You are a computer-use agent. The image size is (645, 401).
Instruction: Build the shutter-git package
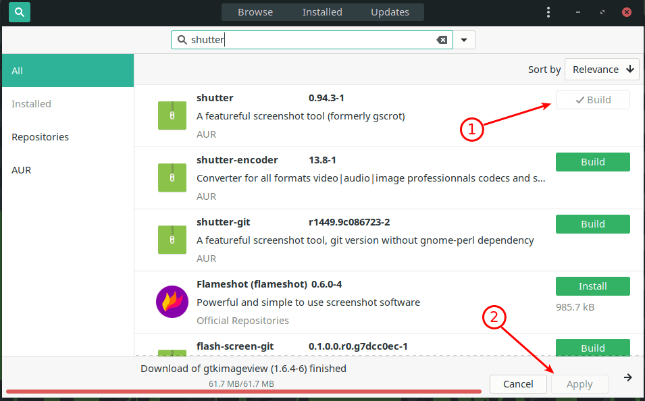point(593,224)
